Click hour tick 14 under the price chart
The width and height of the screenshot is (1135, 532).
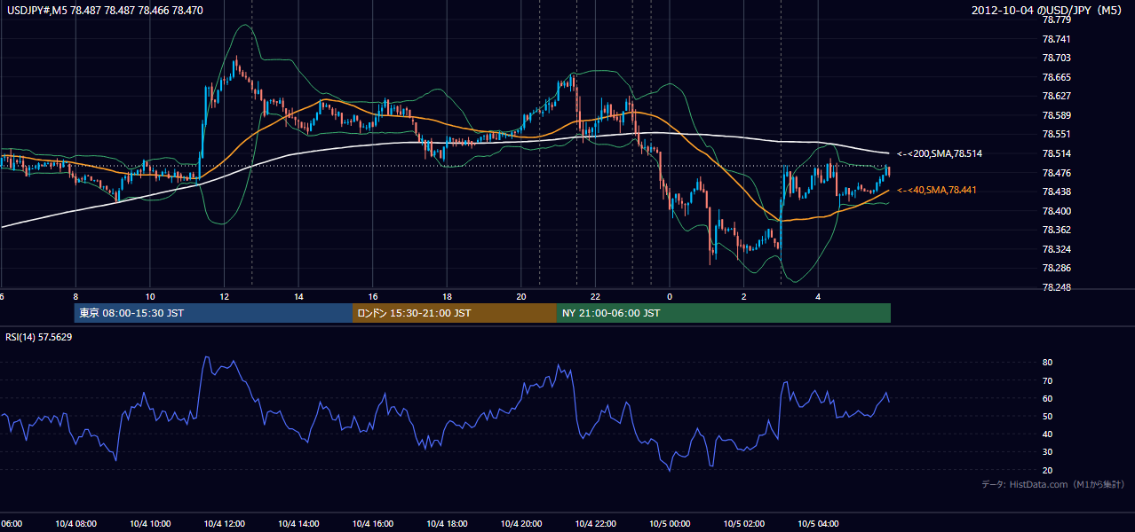(299, 296)
